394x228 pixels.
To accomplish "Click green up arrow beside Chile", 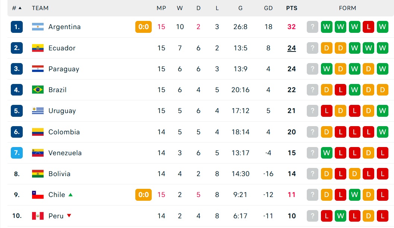I will coord(70,194).
